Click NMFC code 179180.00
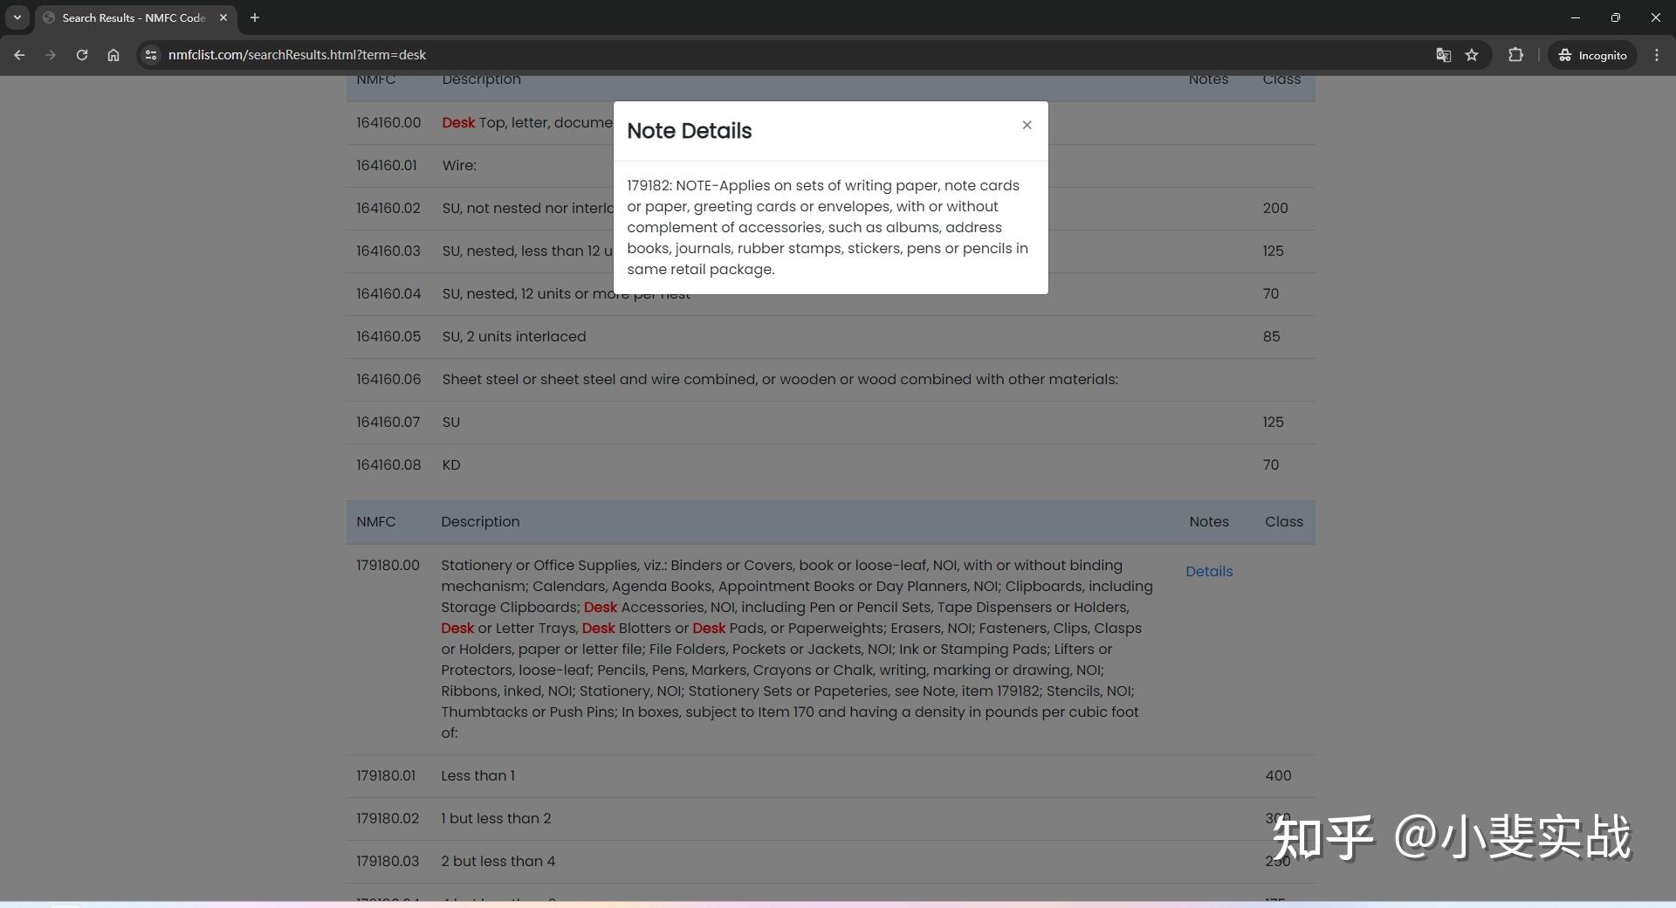The image size is (1676, 908). click(388, 565)
